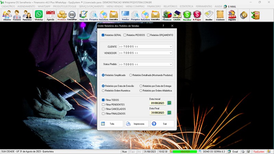Click the Data Final date field
The width and height of the screenshot is (274, 154).
point(158,113)
